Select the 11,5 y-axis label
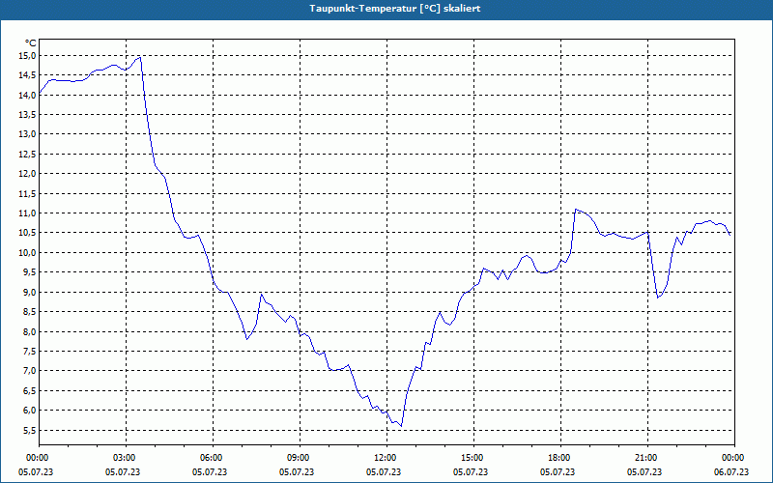 point(28,194)
